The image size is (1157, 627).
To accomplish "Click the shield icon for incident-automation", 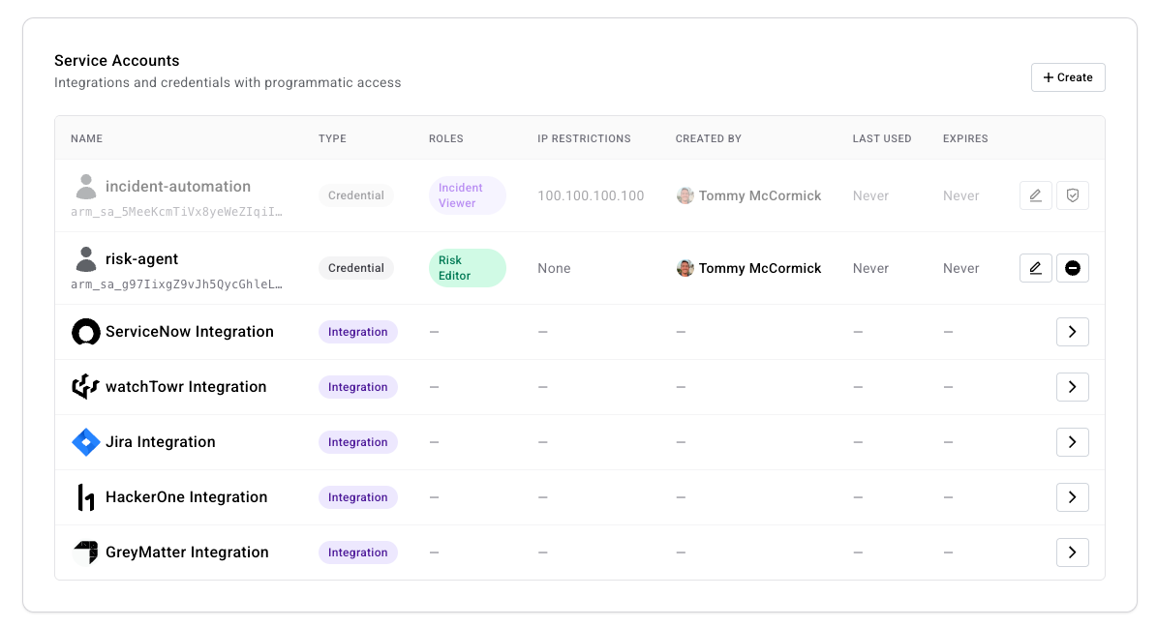I will pos(1072,195).
